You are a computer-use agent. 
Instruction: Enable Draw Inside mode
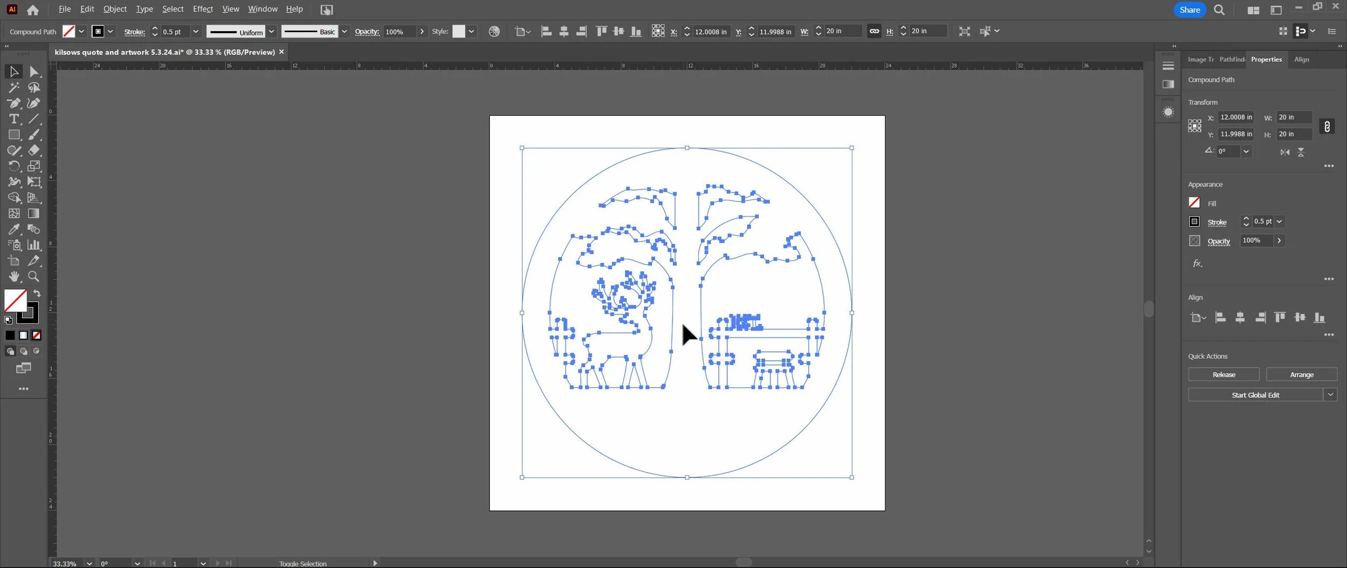pos(36,351)
